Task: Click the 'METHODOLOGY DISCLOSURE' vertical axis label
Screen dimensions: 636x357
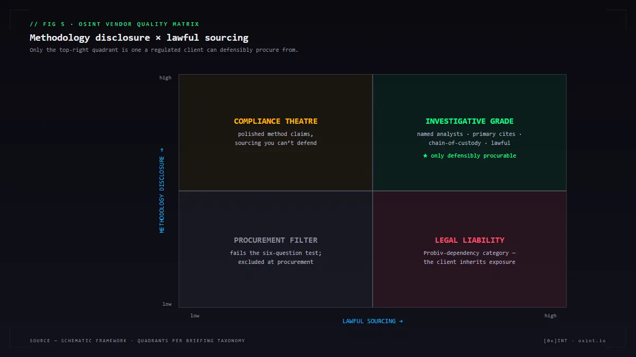Action: pyautogui.click(x=162, y=190)
